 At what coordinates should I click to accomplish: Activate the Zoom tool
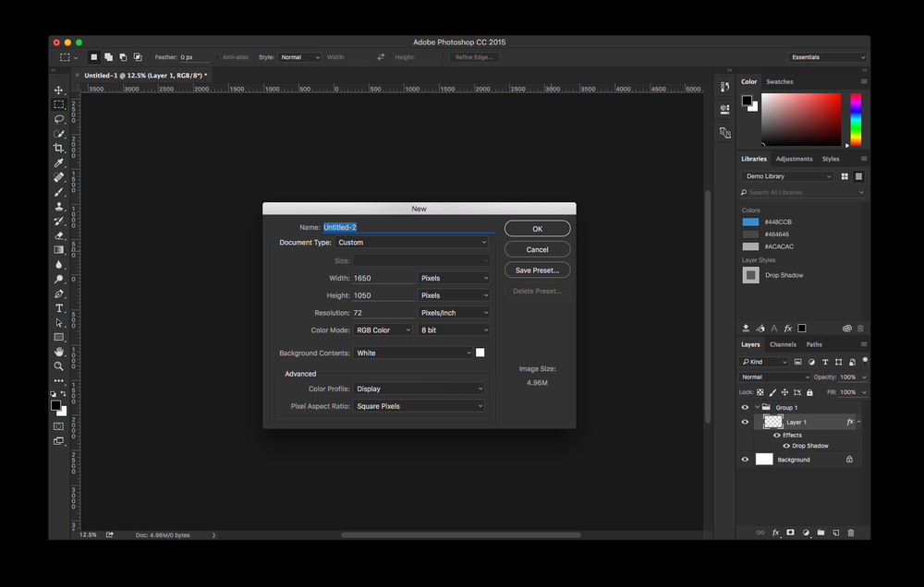click(x=59, y=366)
